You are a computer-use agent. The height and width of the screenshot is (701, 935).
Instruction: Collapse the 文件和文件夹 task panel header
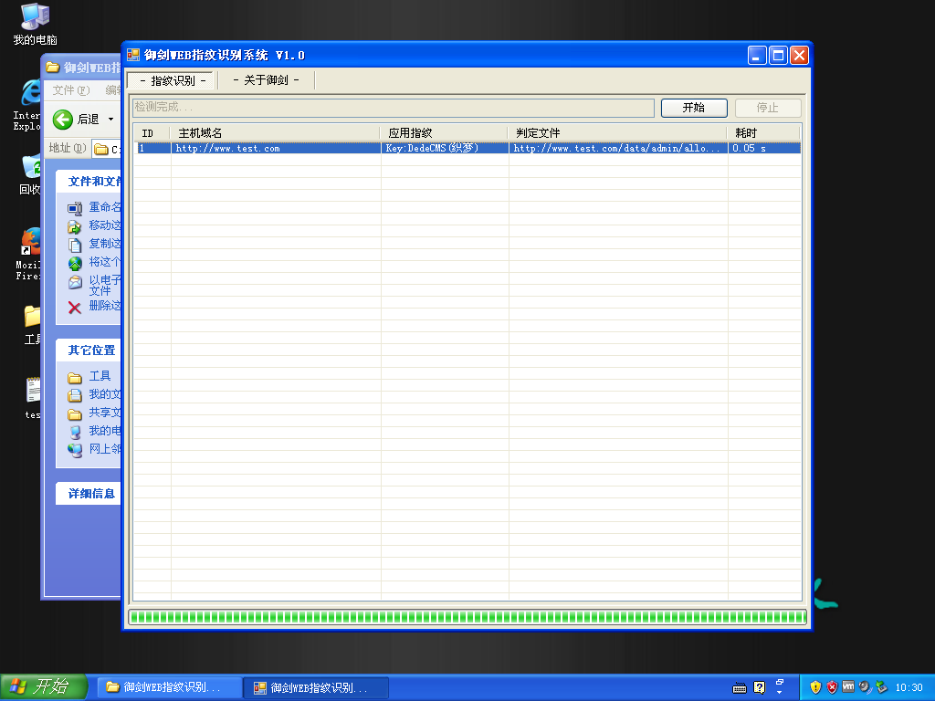click(x=89, y=182)
